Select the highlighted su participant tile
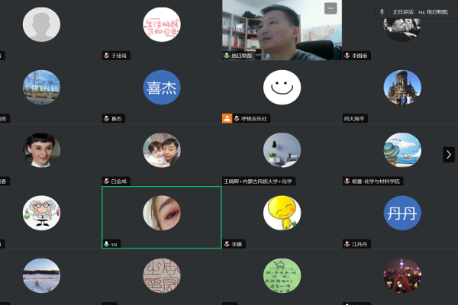This screenshot has width=458, height=305. click(162, 217)
